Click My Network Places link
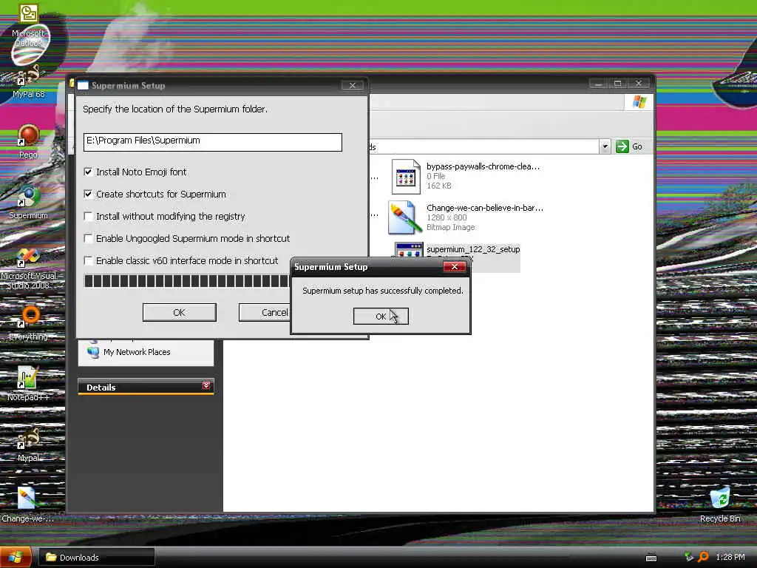757x568 pixels. pyautogui.click(x=137, y=352)
